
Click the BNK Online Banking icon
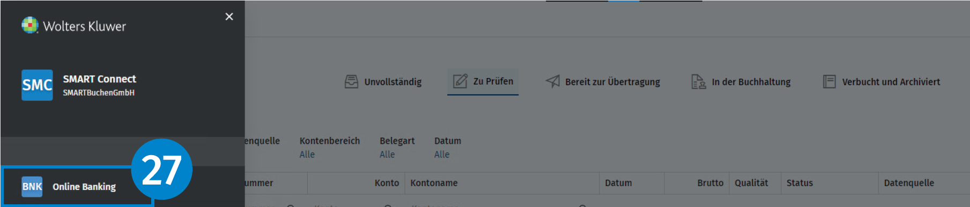32,187
